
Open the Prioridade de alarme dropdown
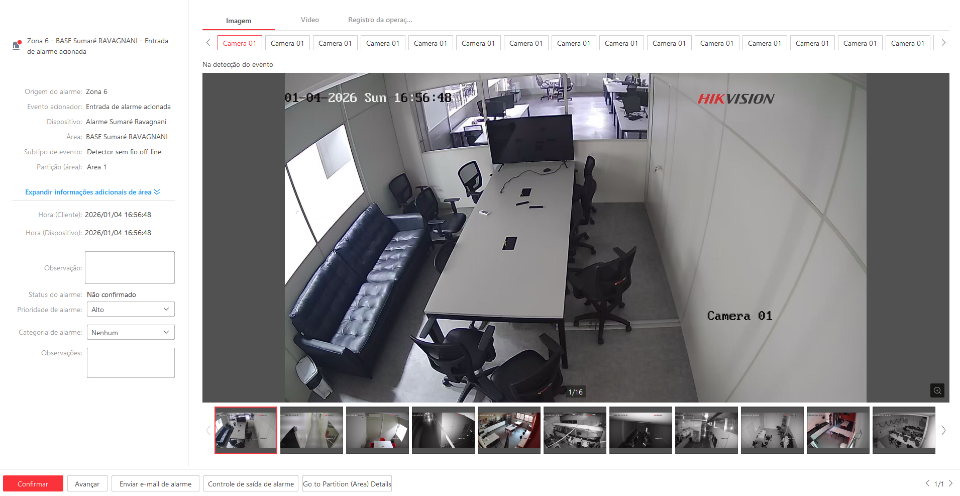[131, 310]
